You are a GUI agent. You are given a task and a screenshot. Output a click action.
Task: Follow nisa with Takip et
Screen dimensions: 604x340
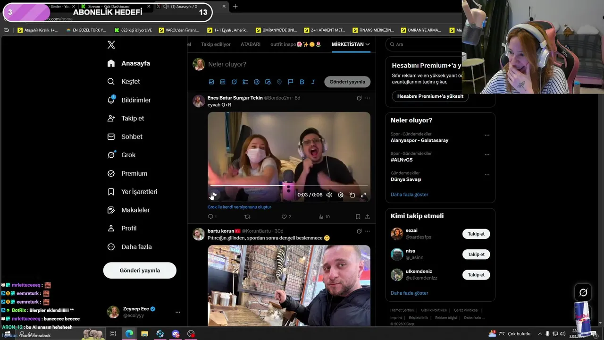tap(476, 254)
